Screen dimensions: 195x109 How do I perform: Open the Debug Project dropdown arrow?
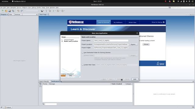[x=60, y=11]
